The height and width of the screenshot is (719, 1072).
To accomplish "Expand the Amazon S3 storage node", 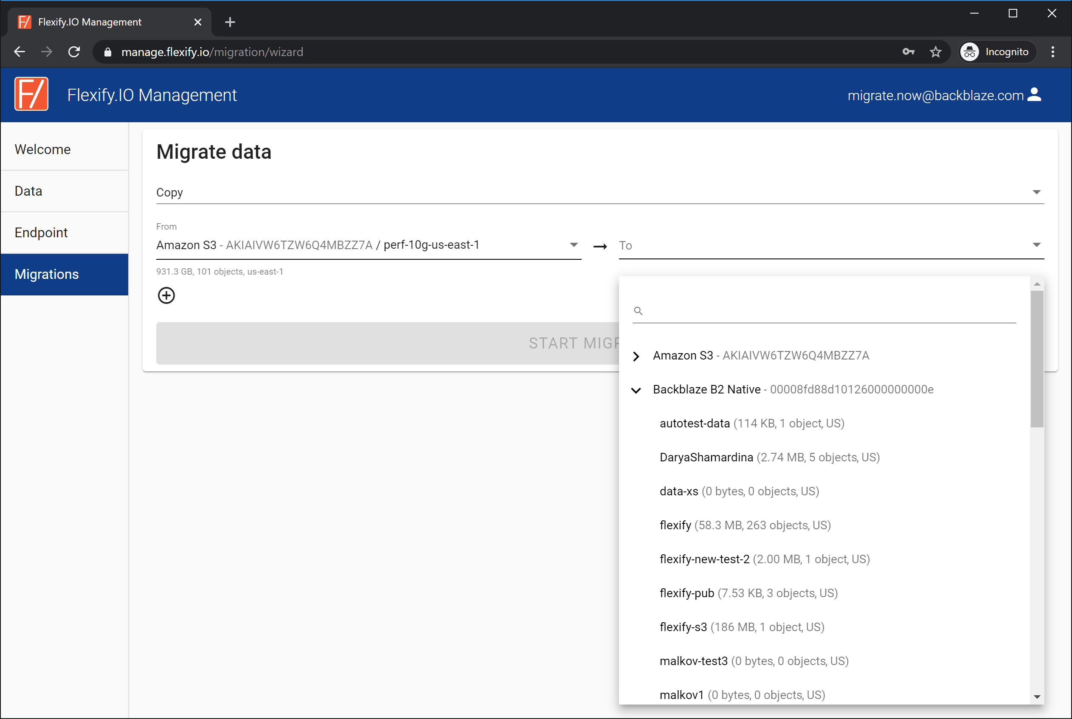I will point(636,356).
